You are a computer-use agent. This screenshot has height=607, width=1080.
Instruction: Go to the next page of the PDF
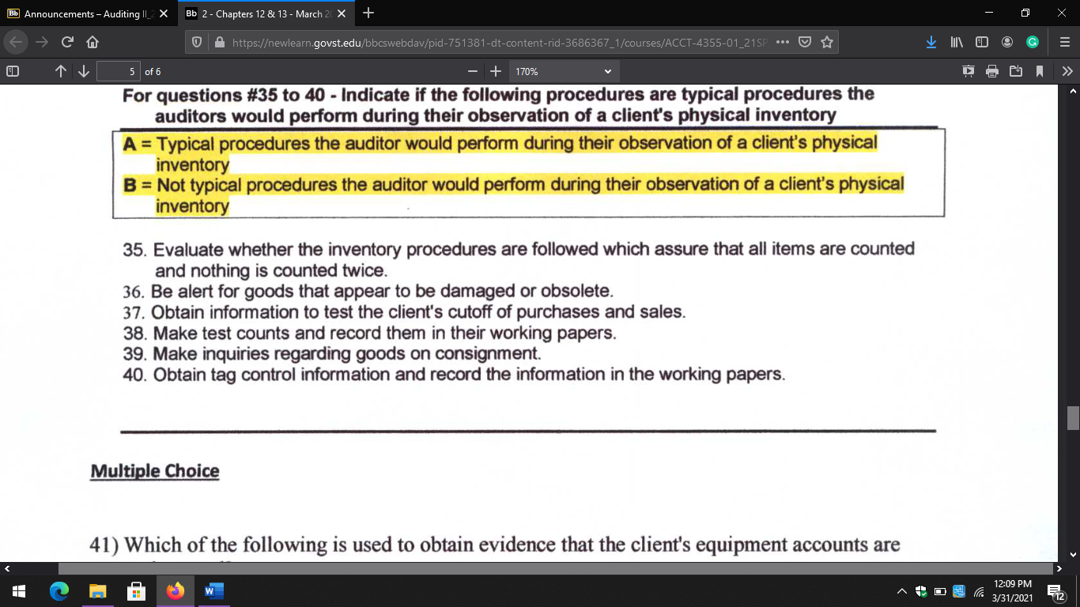point(83,71)
